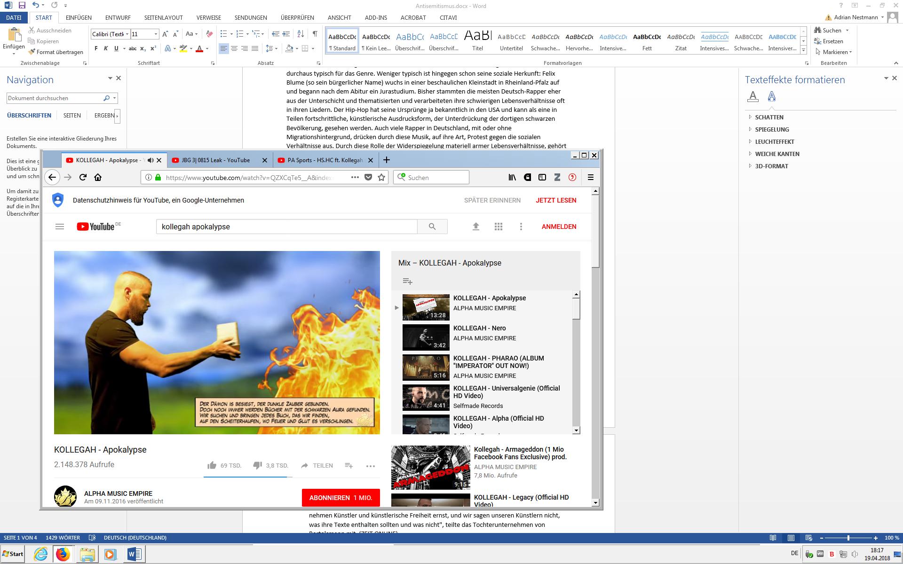
Task: Toggle superscript formatting
Action: click(153, 48)
